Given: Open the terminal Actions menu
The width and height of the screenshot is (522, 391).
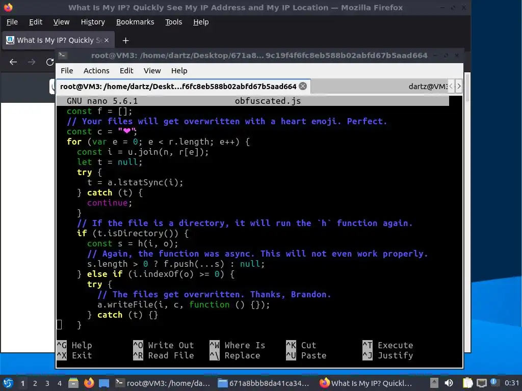Looking at the screenshot, I should click(x=96, y=71).
